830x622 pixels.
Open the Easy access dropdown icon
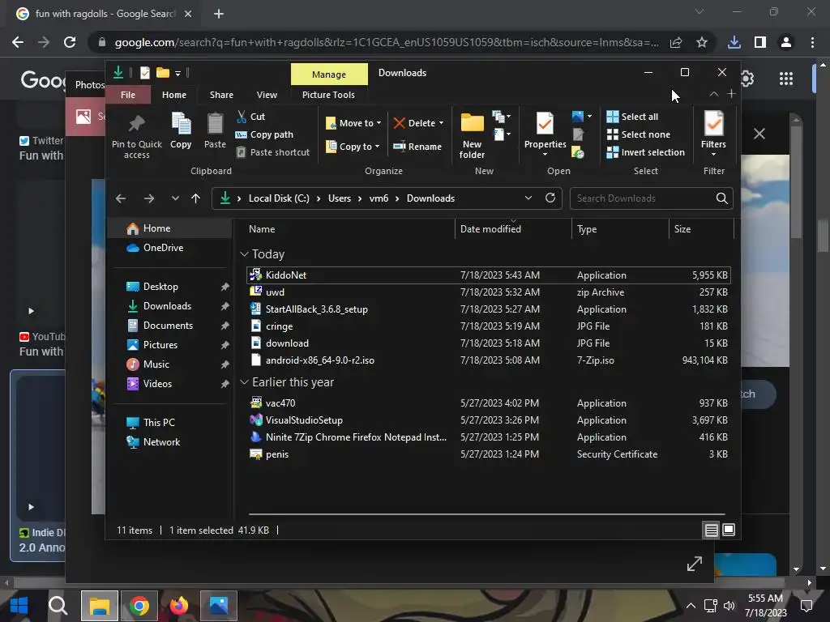tap(501, 134)
